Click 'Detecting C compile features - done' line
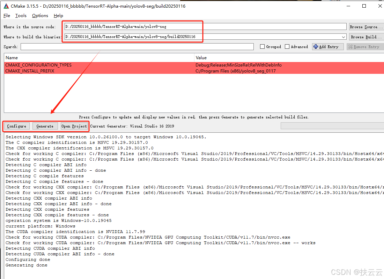Image resolution: width=384 pixels, height=279 pixels. pyautogui.click(x=54, y=181)
